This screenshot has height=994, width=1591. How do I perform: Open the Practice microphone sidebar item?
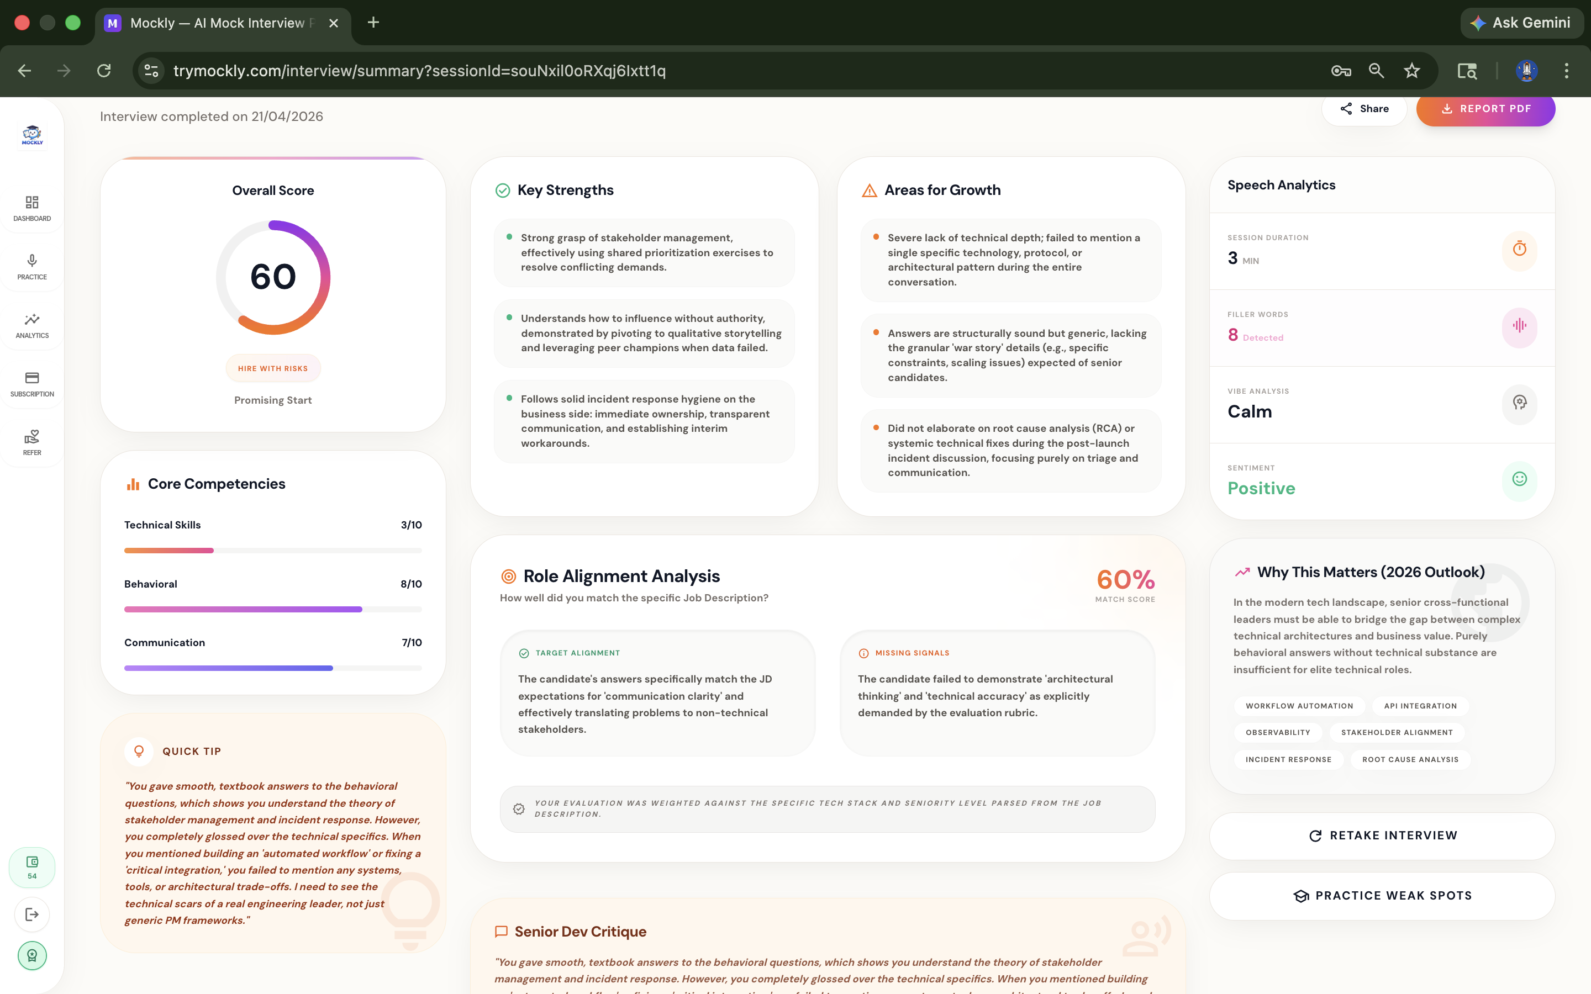(31, 267)
